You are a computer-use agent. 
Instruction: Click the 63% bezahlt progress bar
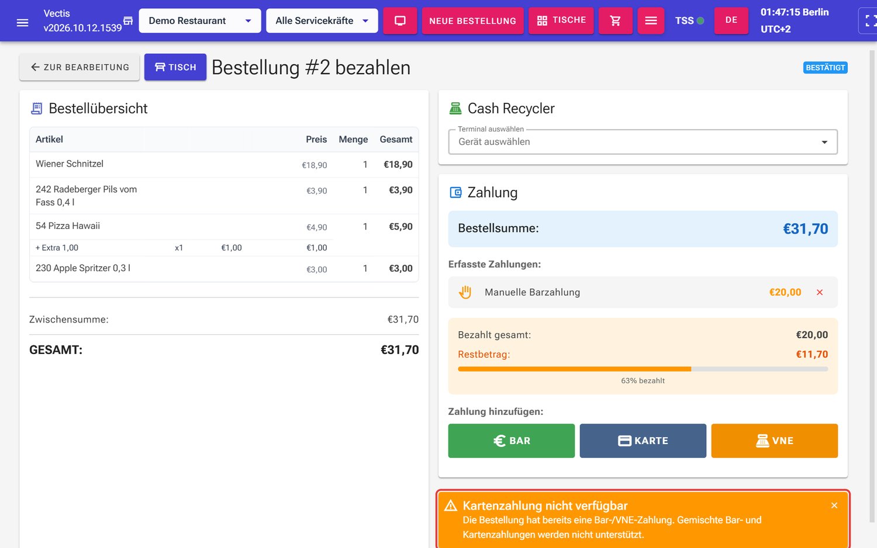click(x=643, y=369)
